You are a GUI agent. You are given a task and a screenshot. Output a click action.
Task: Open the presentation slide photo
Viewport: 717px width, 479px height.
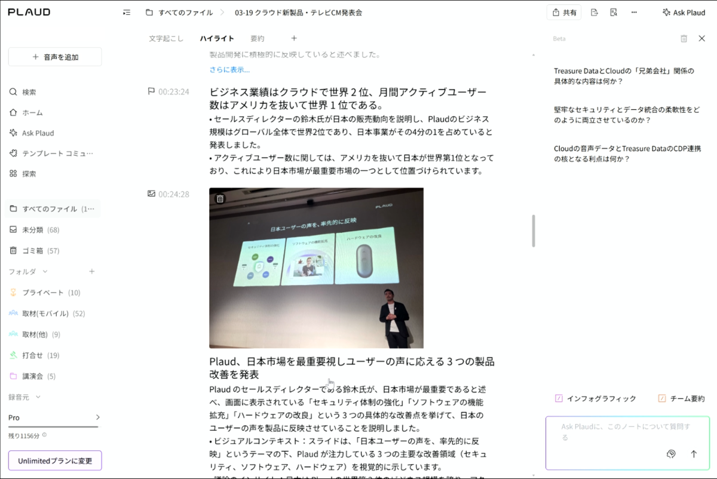pyautogui.click(x=316, y=268)
